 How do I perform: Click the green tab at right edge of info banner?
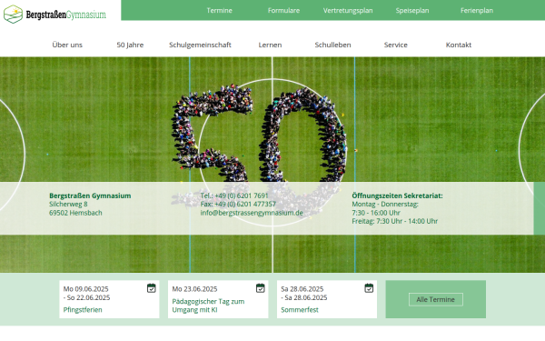pos(539,208)
